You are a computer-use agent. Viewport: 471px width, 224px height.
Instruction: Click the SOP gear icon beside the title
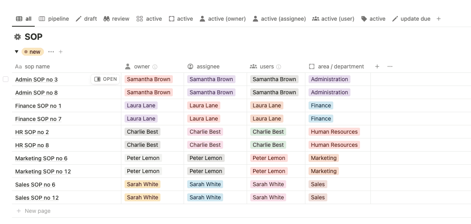18,37
